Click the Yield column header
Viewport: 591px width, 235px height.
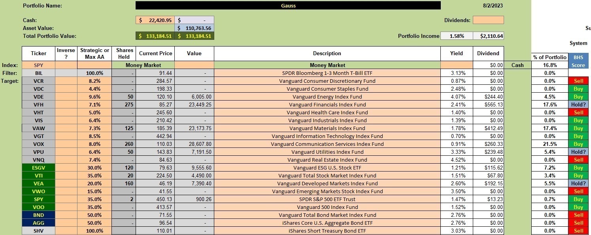pos(457,54)
